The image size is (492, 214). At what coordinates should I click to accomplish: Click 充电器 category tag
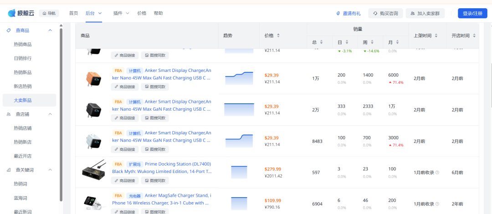coord(135,195)
